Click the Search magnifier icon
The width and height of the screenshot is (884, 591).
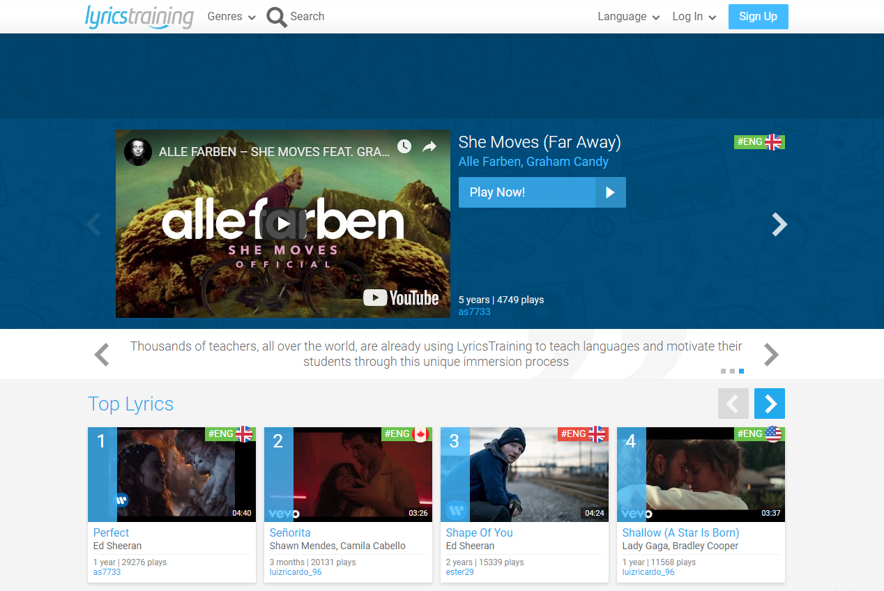coord(277,17)
